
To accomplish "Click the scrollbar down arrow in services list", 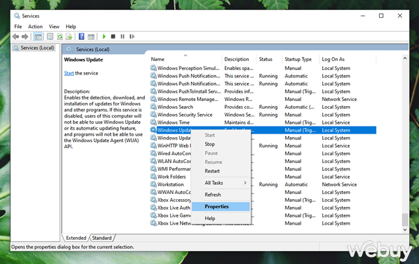I will click(405, 229).
